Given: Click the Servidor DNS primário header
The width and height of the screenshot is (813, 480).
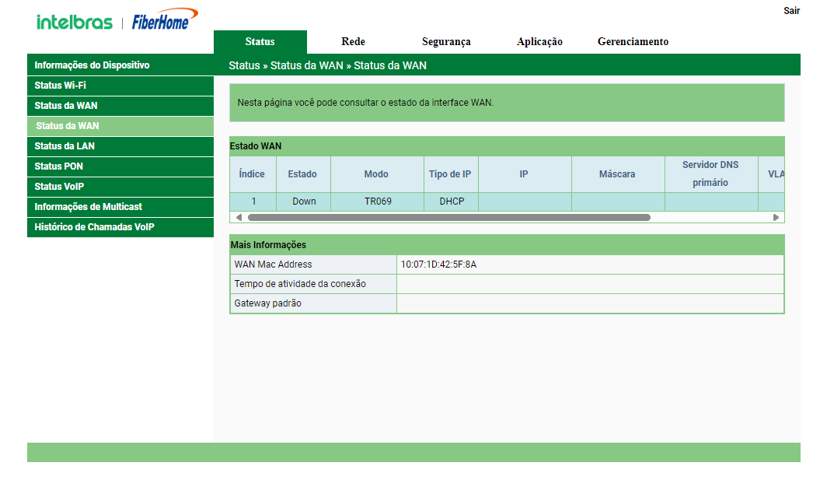Looking at the screenshot, I should click(711, 173).
